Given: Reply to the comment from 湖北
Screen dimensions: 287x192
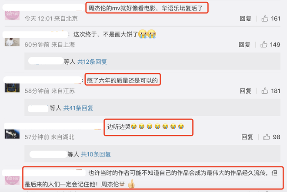Looking at the screenshot, I should (x=247, y=137).
